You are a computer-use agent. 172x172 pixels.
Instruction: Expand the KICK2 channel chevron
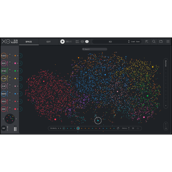[x=21, y=101]
